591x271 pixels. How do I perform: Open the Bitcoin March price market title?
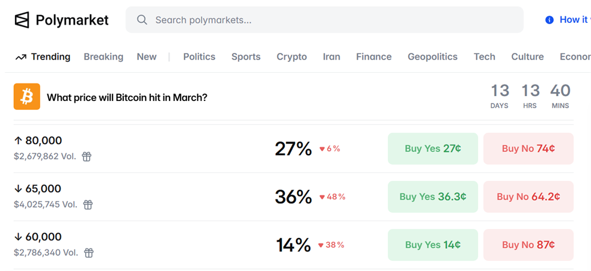click(127, 97)
